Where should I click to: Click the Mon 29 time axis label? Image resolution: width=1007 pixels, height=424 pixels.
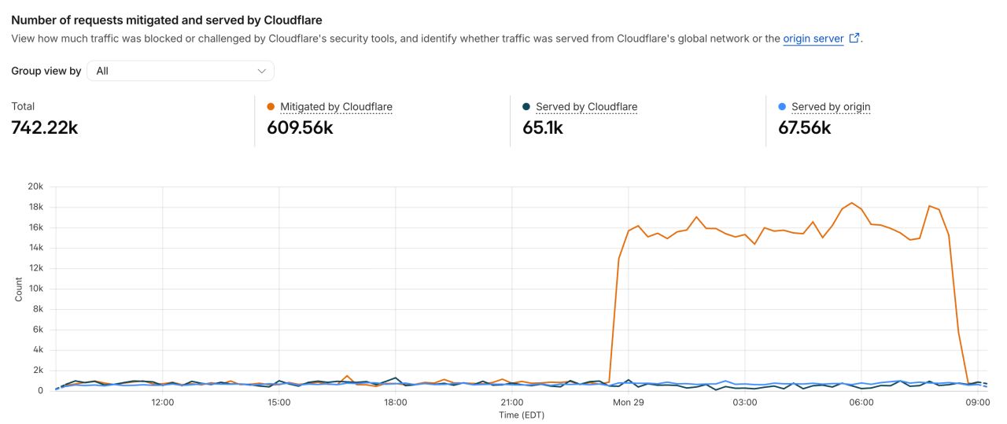(x=629, y=402)
